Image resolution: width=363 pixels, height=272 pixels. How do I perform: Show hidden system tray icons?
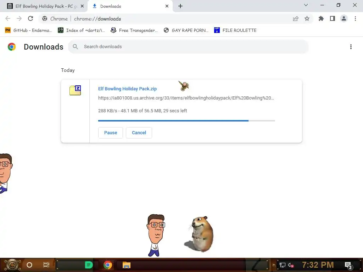274,265
